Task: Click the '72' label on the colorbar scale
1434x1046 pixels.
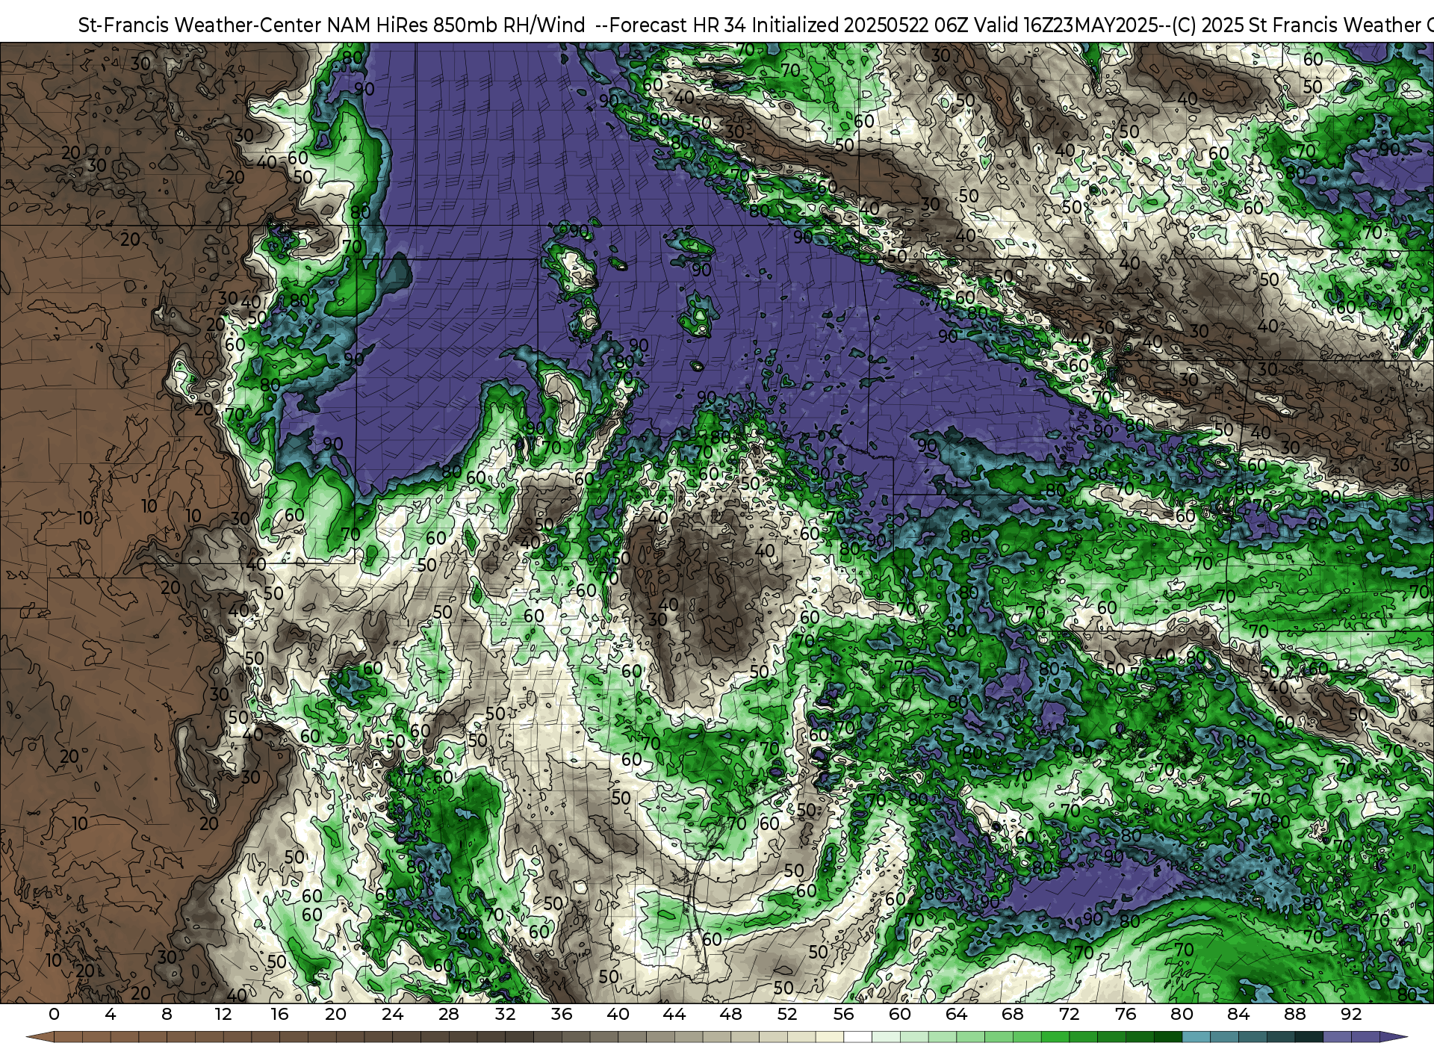Action: 1070,1015
